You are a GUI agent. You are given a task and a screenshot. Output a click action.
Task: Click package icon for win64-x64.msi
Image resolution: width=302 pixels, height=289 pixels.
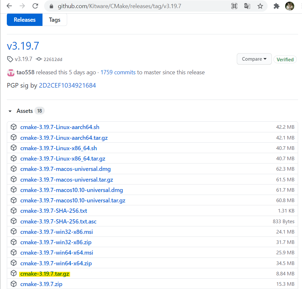click(14, 252)
